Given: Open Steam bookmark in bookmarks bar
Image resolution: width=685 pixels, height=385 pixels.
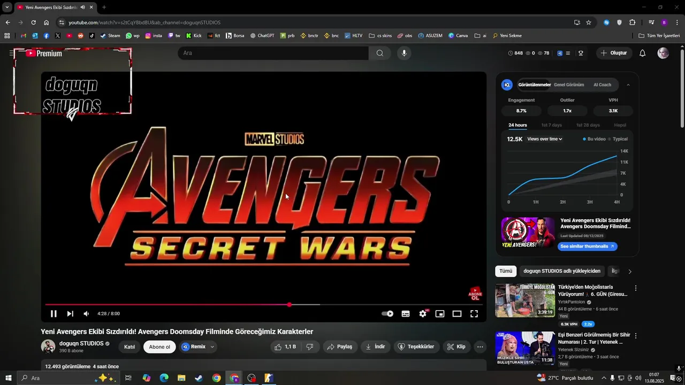Looking at the screenshot, I should click(110, 36).
